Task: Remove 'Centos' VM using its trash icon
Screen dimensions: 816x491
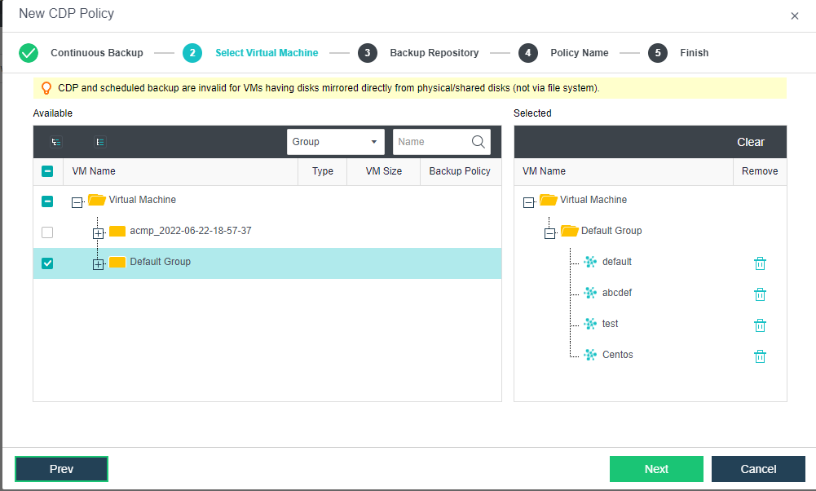Action: (x=760, y=356)
